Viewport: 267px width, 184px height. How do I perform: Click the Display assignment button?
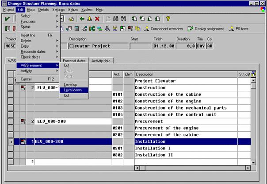point(206,29)
